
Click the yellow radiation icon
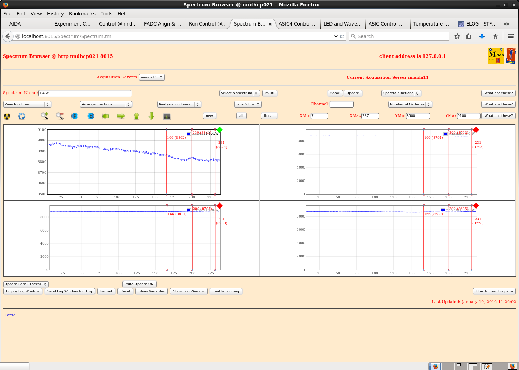pos(7,116)
